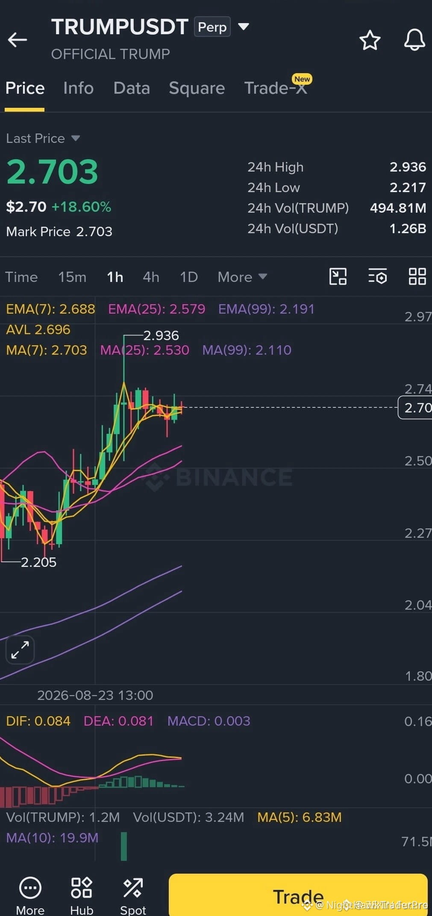Tap the AVL 2.696 label

click(x=38, y=329)
